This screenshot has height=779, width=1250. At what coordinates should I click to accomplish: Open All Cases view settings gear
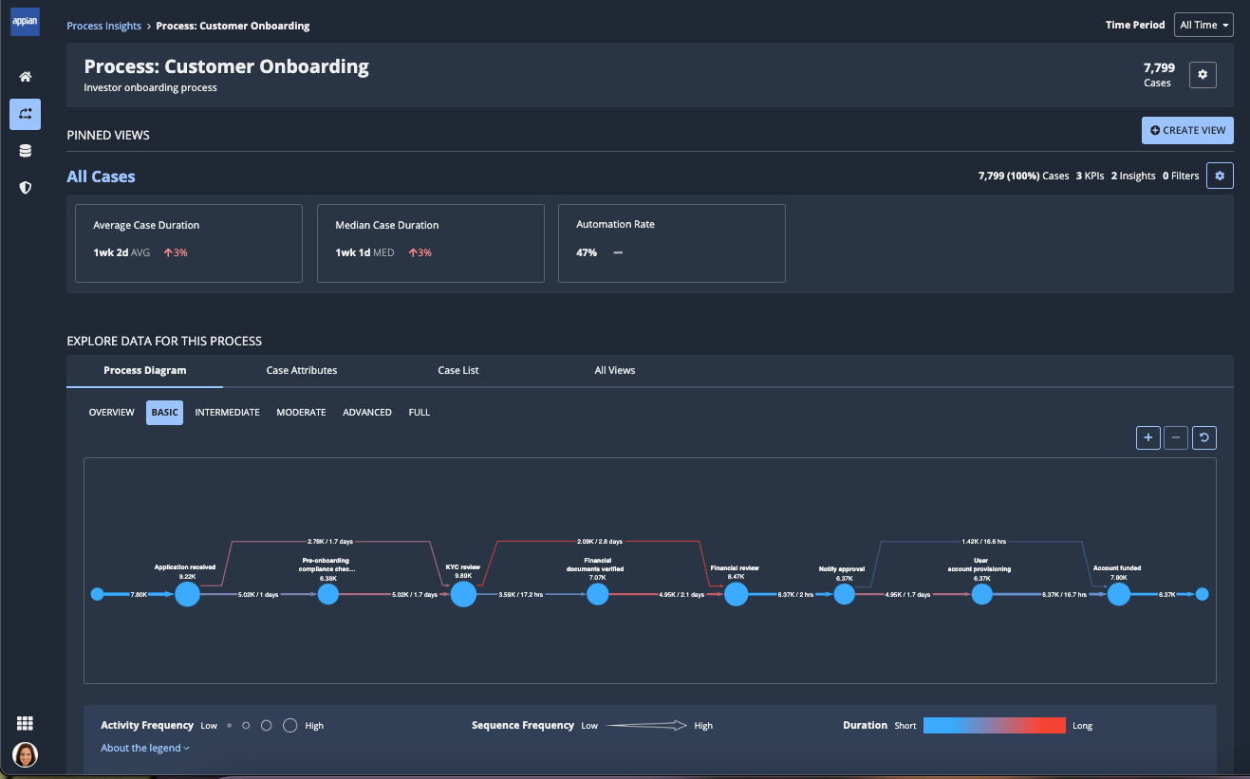(1220, 176)
